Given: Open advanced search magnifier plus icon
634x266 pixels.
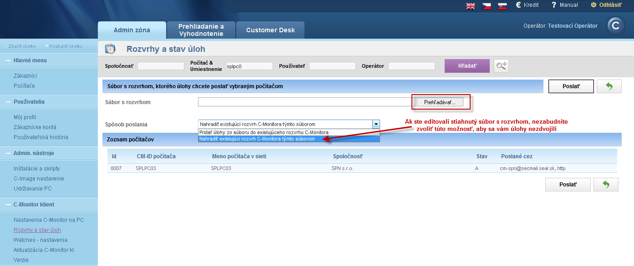Looking at the screenshot, I should 501,66.
